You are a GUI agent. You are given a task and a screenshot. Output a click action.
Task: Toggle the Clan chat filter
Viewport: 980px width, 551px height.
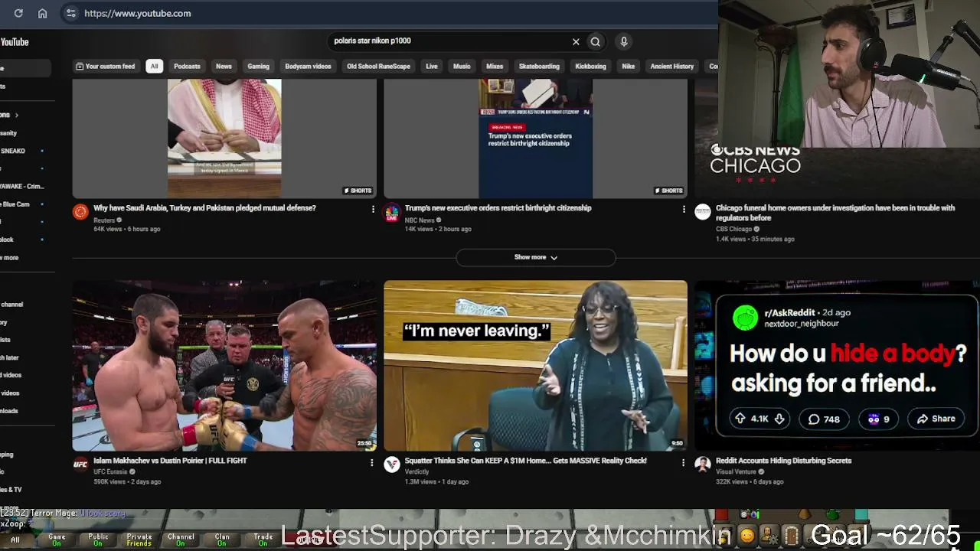(222, 540)
